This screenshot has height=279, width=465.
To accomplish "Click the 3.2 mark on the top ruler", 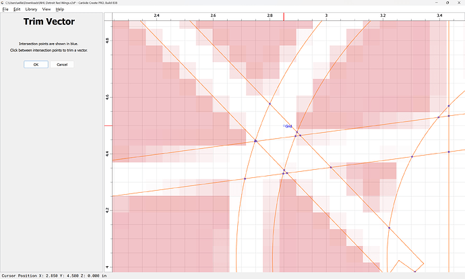I will [x=383, y=15].
